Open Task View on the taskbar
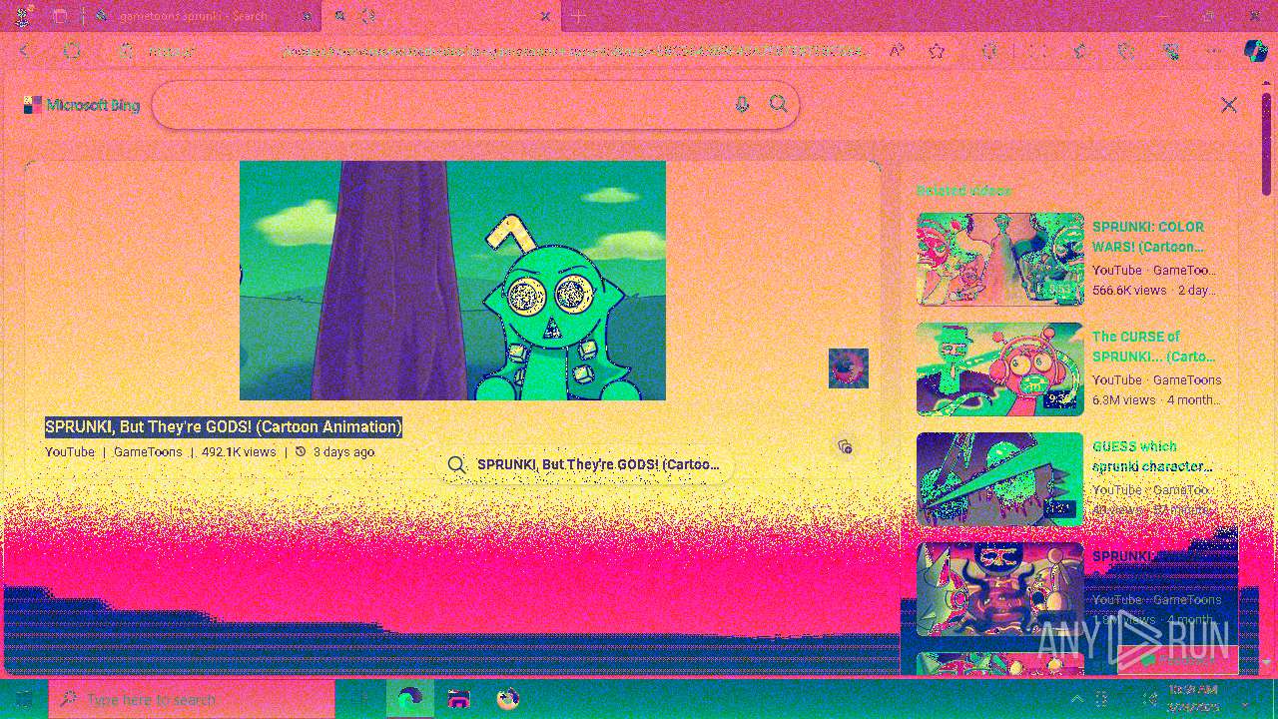Viewport: 1278px width, 719px height. coord(361,699)
